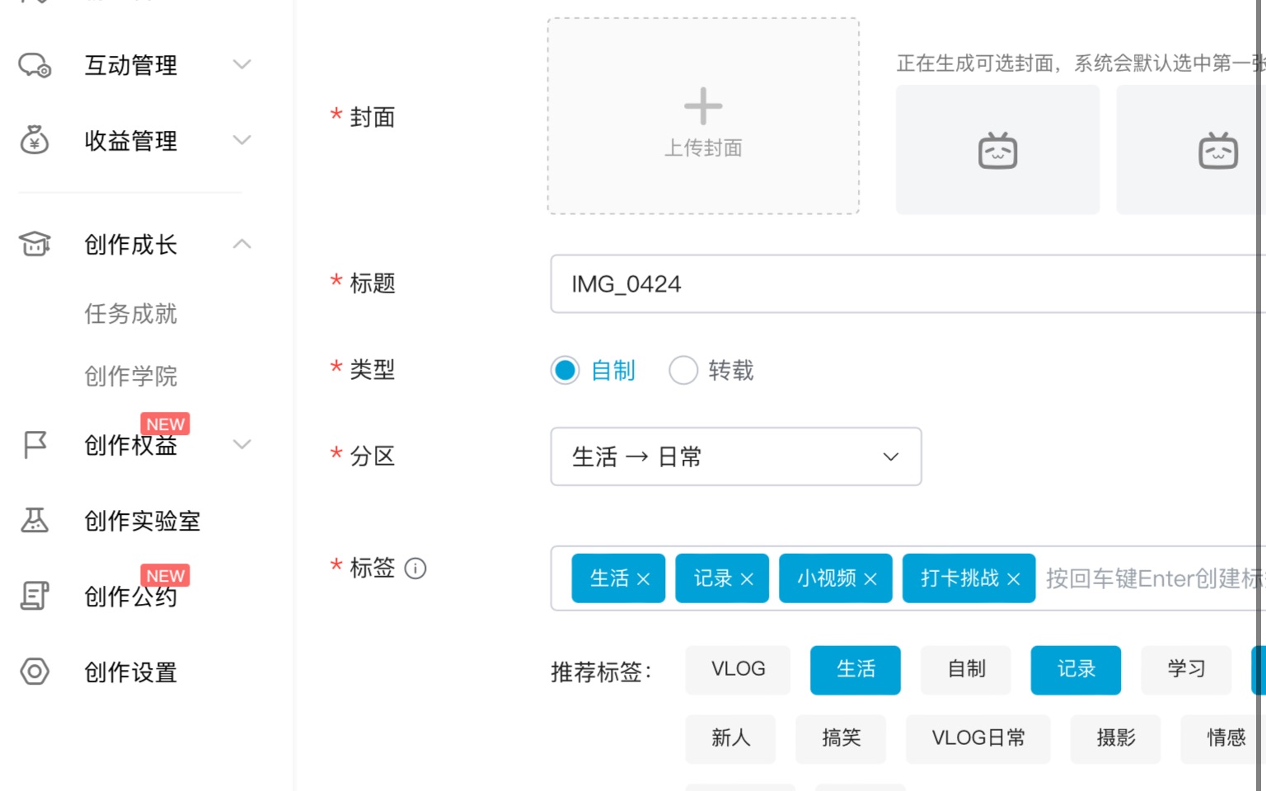Add the recommended tag 学习
Screen dimensions: 1266x791
[x=1186, y=670]
